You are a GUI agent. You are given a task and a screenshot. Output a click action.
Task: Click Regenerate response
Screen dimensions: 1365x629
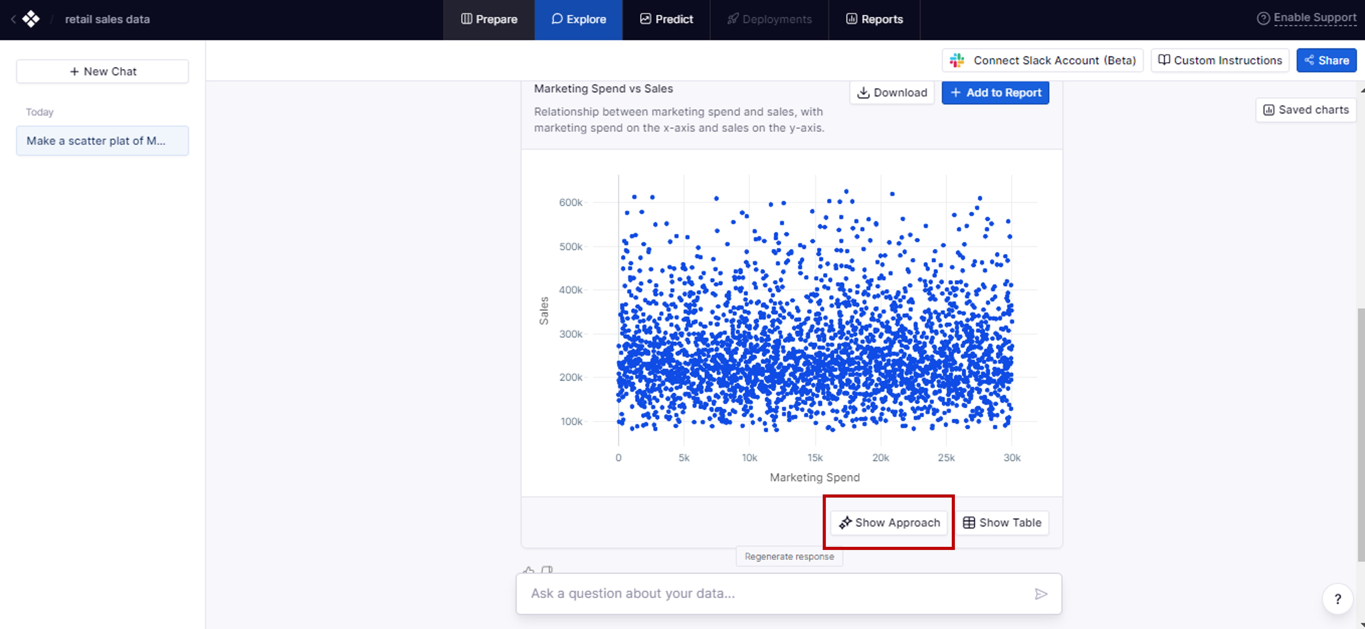(x=789, y=556)
